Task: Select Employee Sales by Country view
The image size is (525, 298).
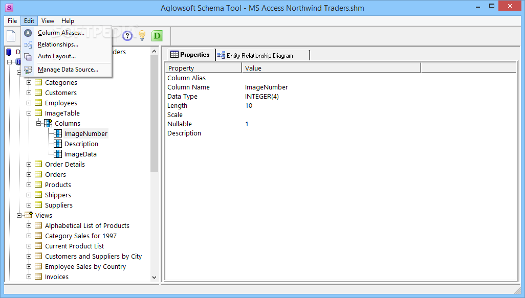Action: coord(85,266)
